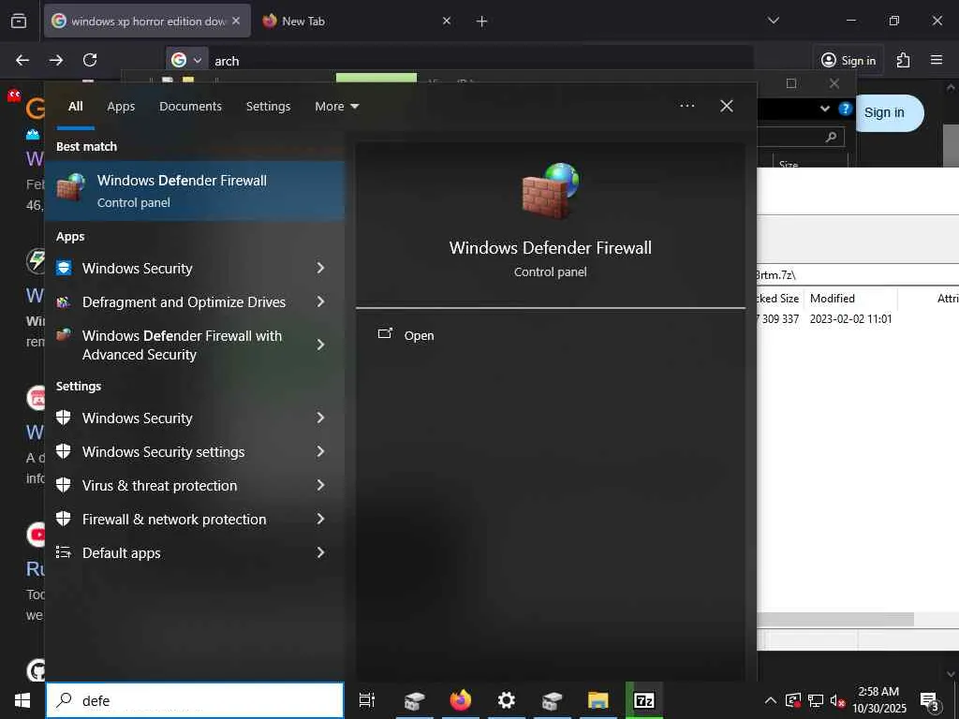
Task: Go back in Firefox
Action: (22, 60)
